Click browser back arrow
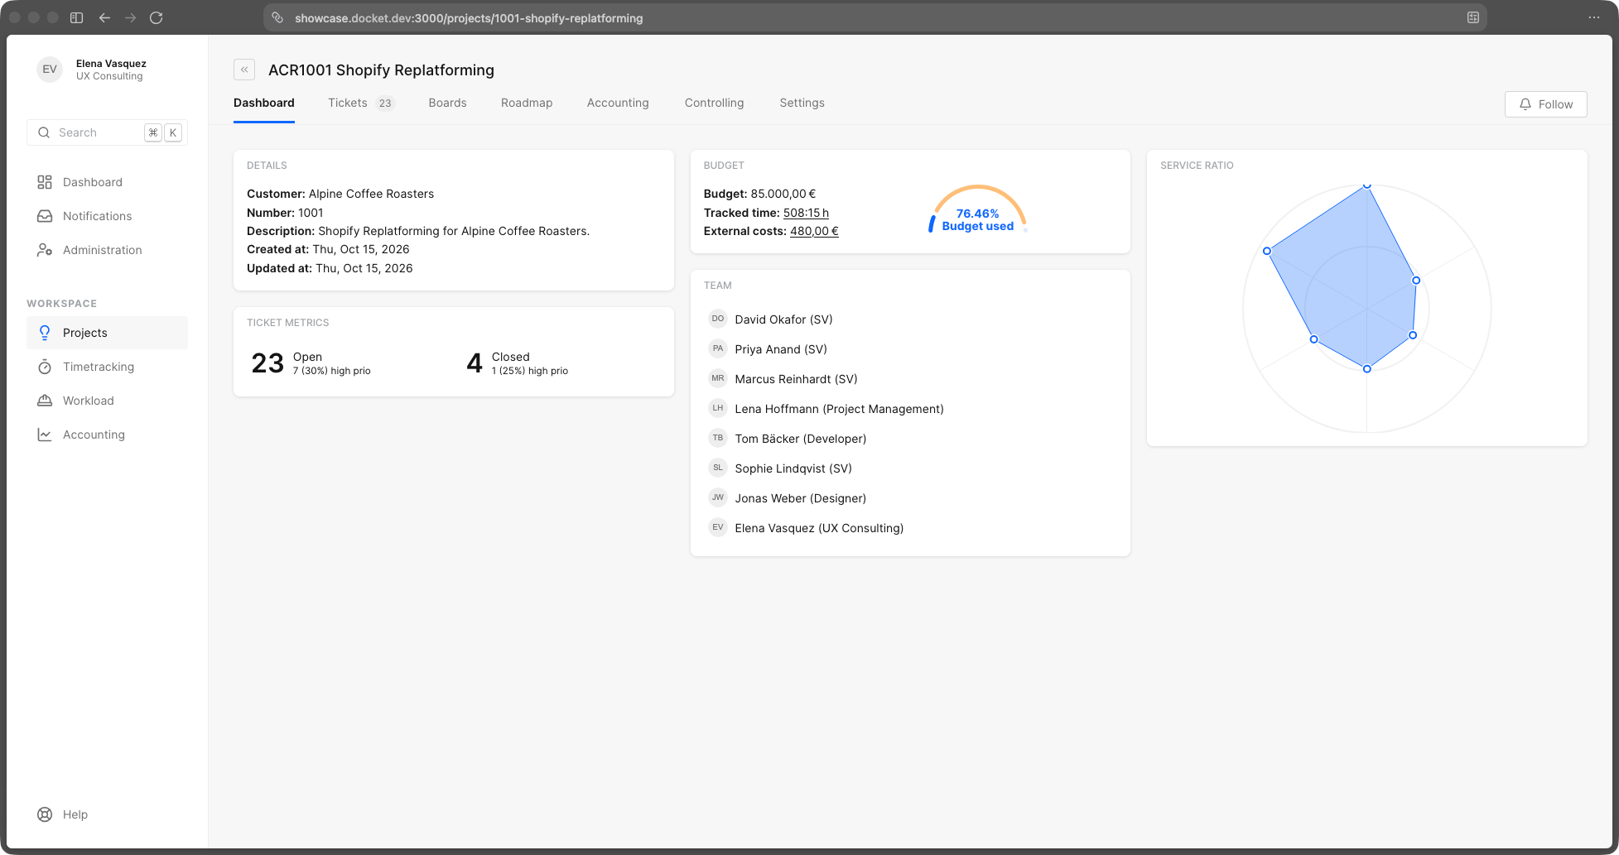1619x855 pixels. [104, 17]
